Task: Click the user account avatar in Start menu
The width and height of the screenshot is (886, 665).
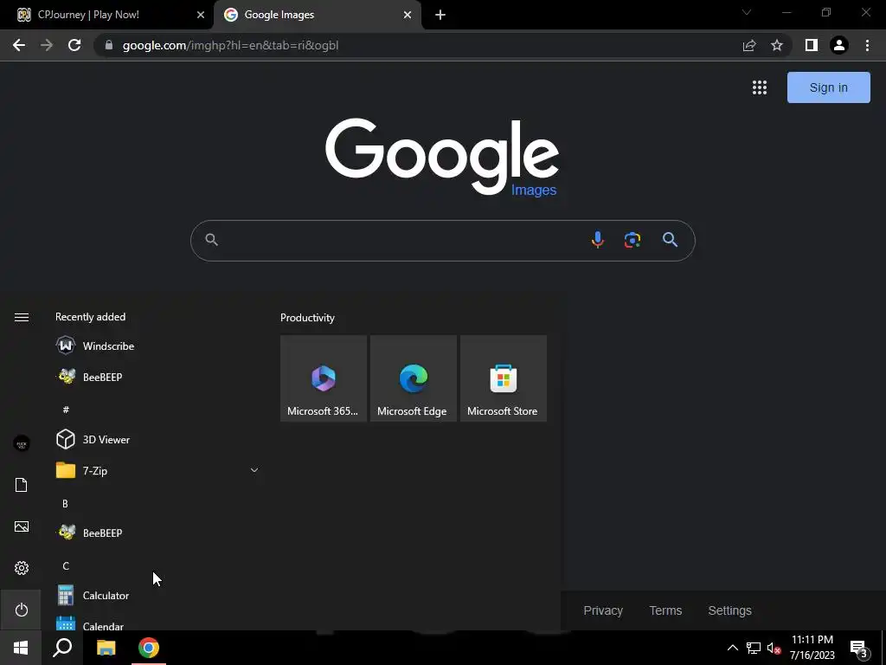Action: [x=22, y=443]
